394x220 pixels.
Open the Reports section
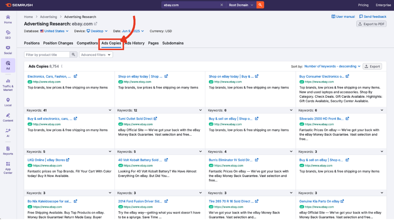(7, 151)
